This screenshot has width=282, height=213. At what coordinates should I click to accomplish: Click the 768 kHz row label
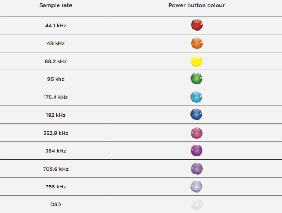pos(56,187)
